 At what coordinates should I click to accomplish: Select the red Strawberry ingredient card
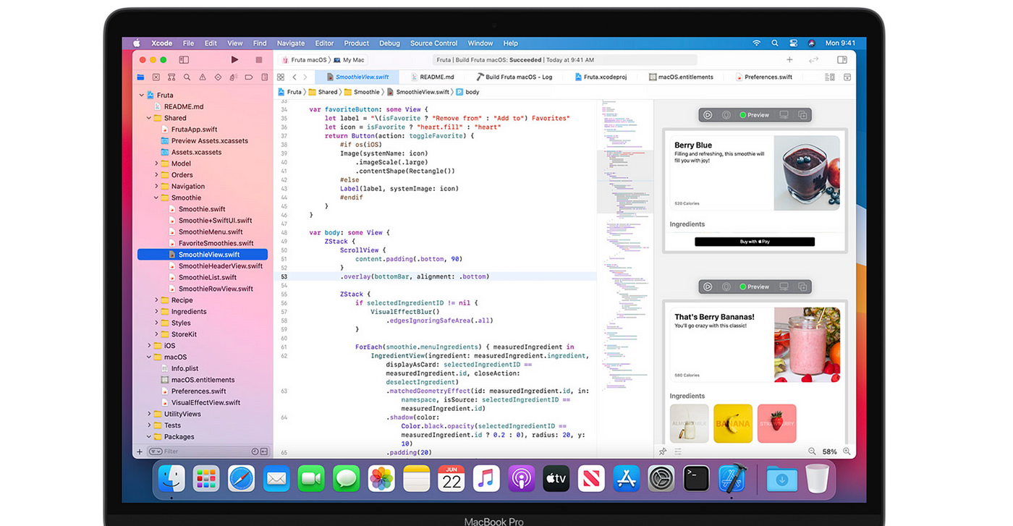[x=776, y=424]
